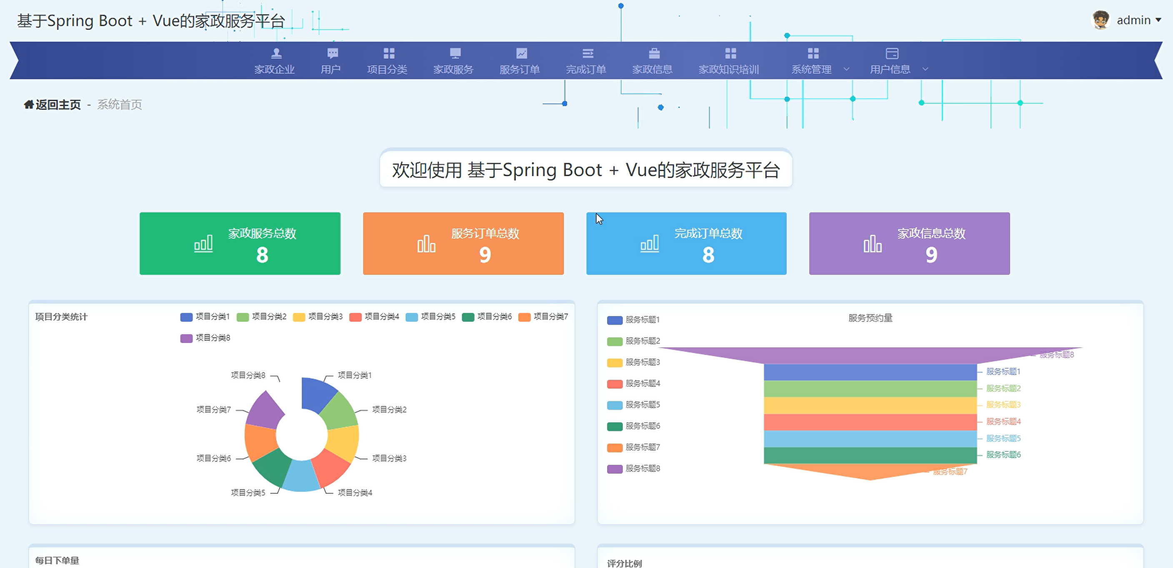This screenshot has height=568, width=1173.
Task: Toggle 项目分类6 legend in pie chart
Action: (x=487, y=317)
